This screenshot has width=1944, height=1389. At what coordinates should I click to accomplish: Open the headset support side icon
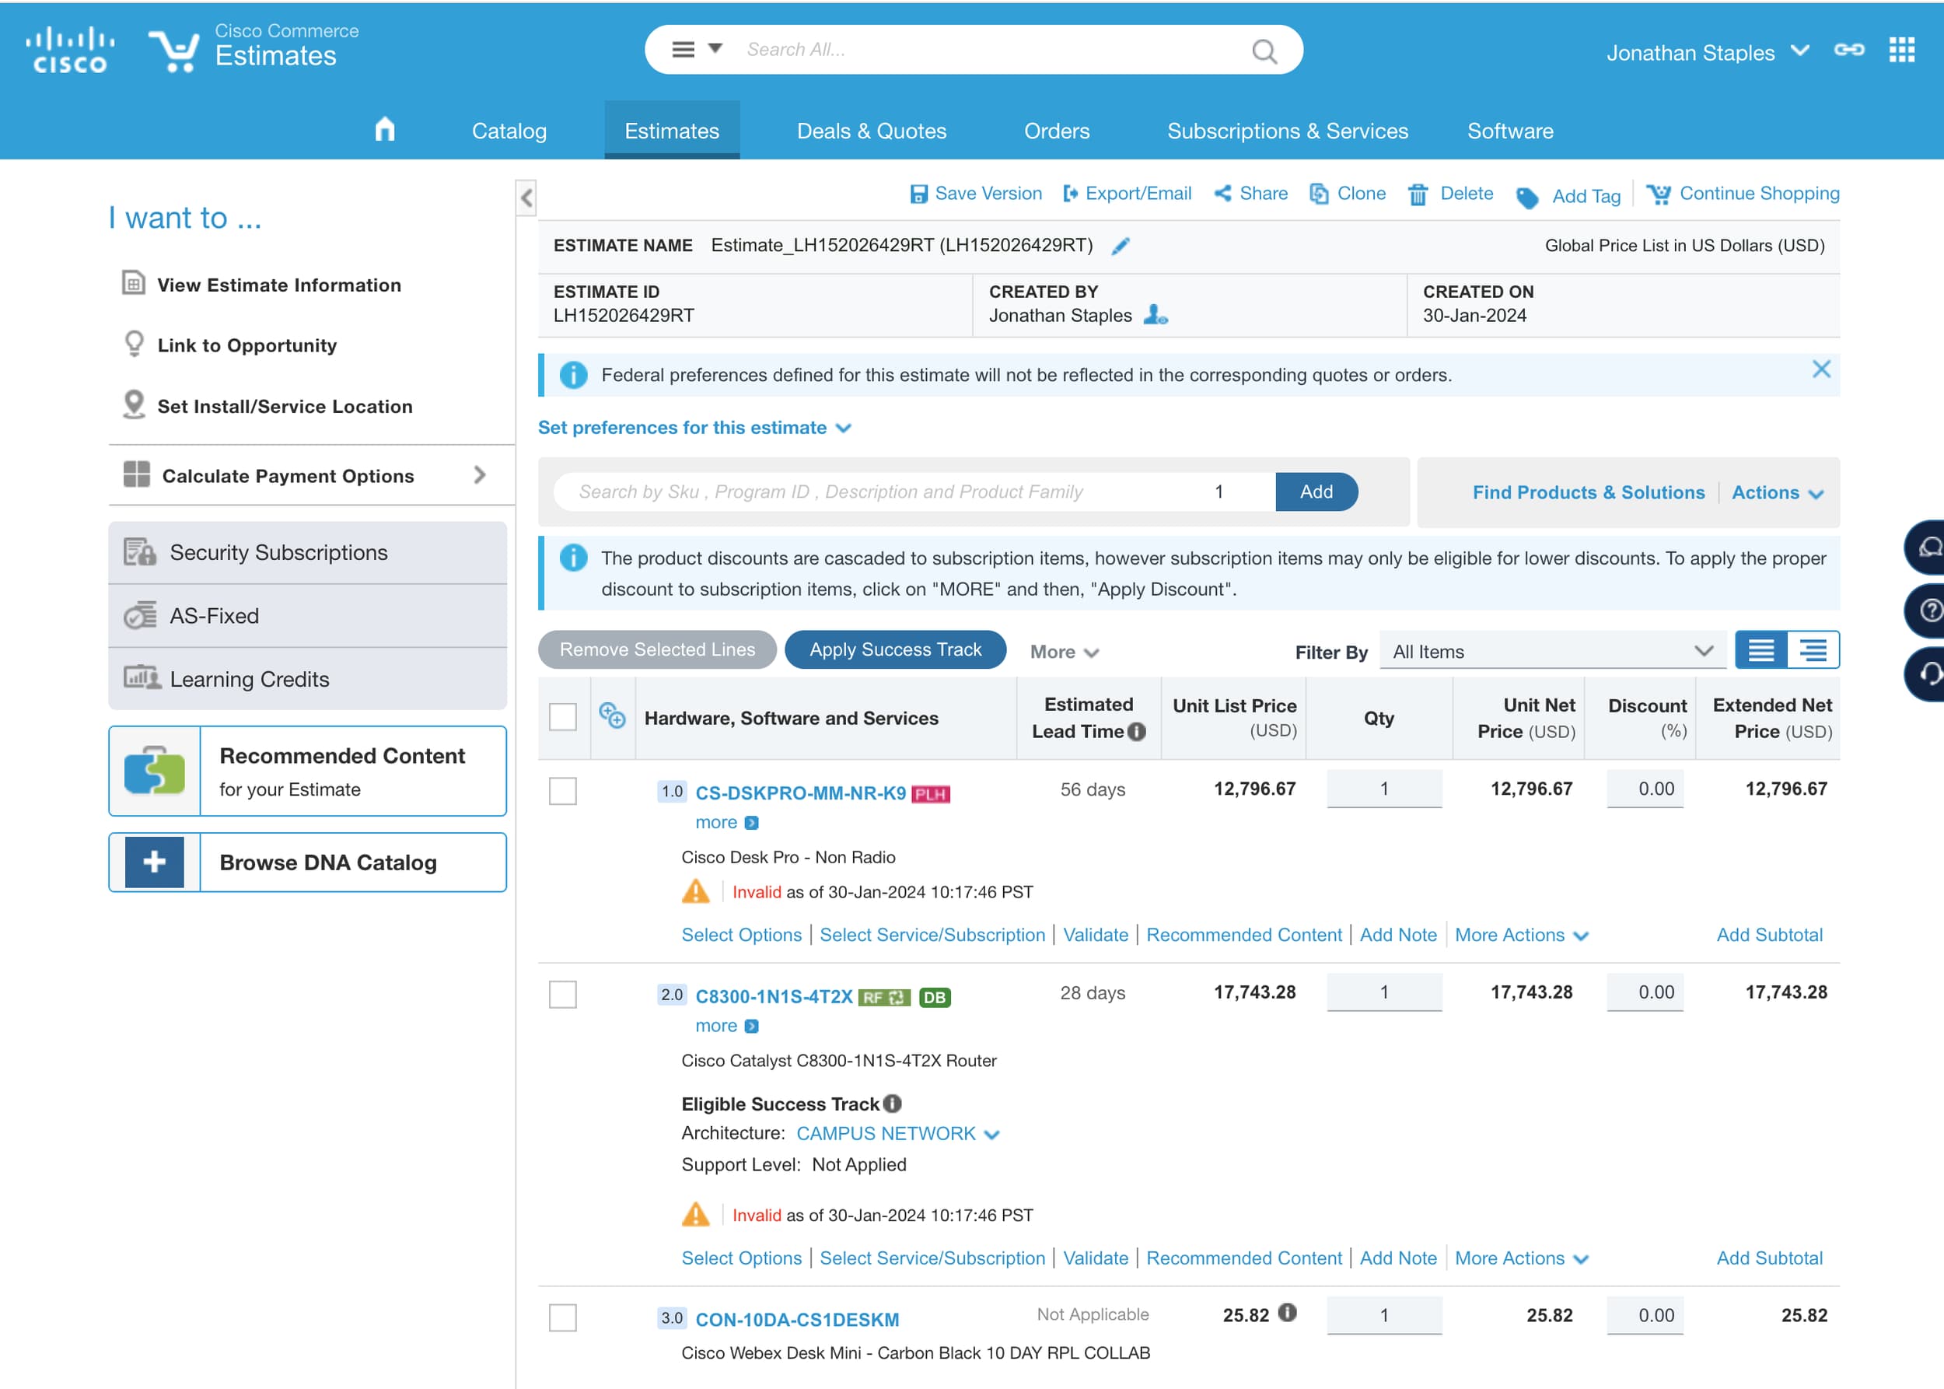(x=1926, y=674)
